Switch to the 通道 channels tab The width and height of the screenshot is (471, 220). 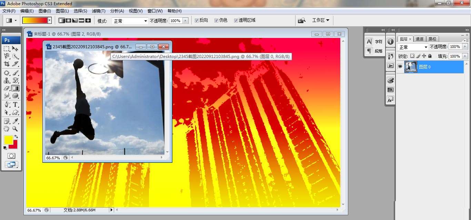[420, 39]
